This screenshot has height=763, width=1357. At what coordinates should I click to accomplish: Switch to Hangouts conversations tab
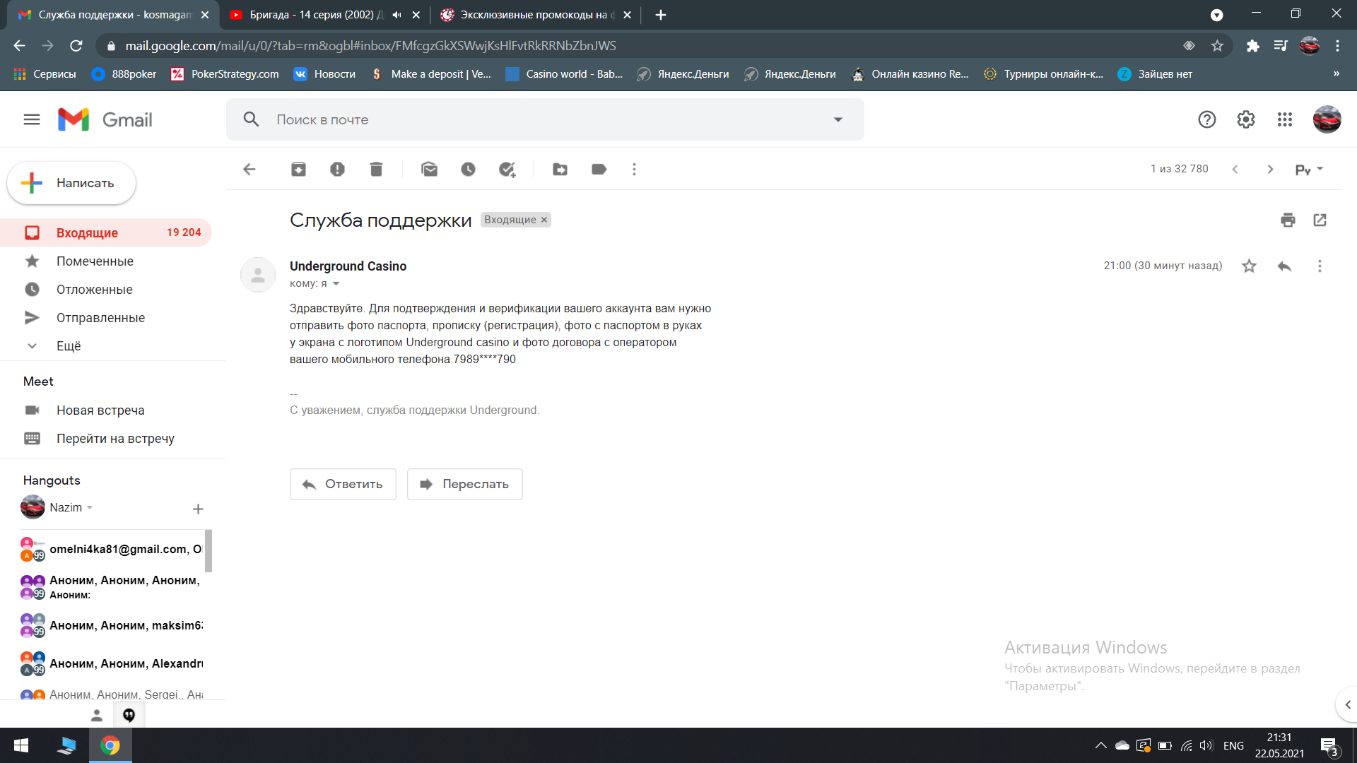coord(129,716)
